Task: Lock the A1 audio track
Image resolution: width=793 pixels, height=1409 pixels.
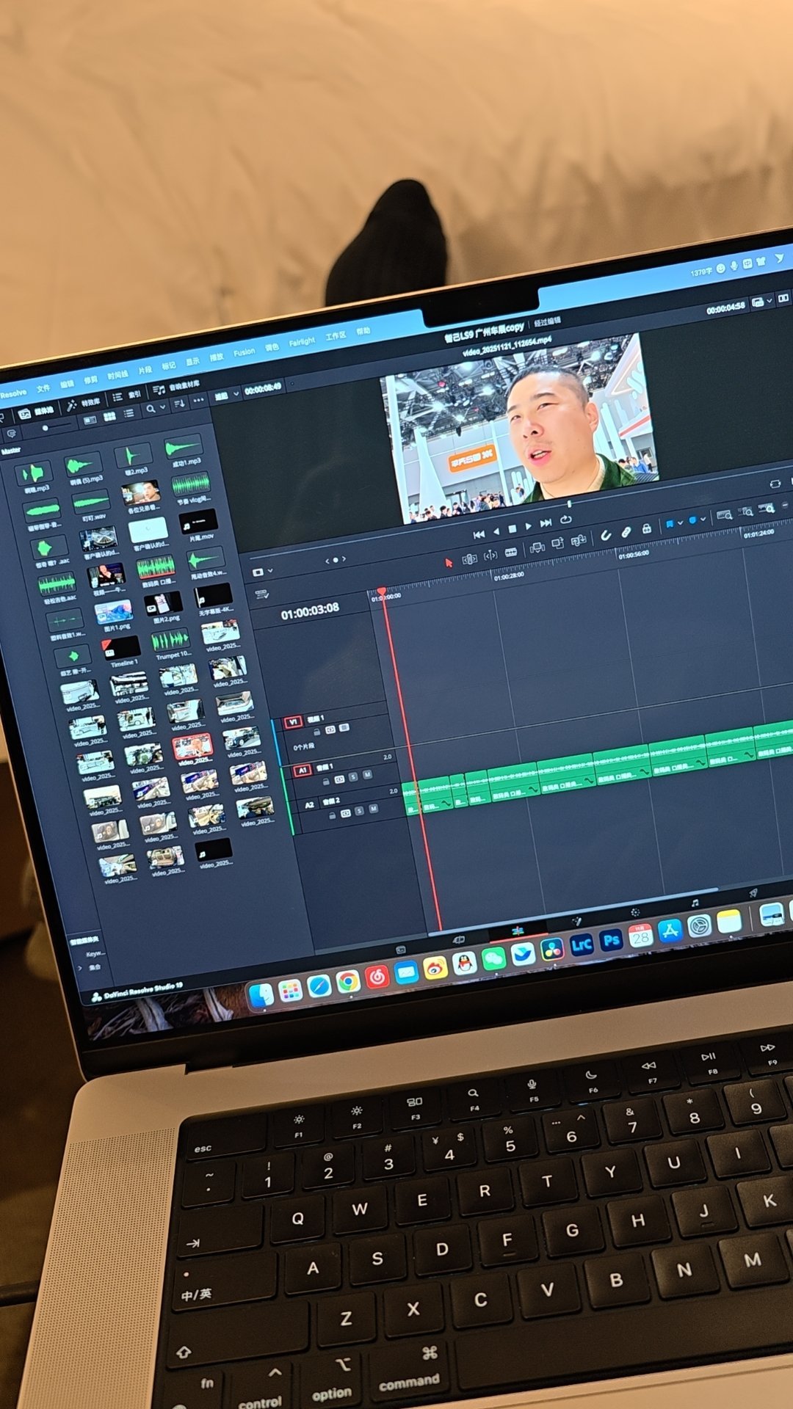Action: pos(325,782)
